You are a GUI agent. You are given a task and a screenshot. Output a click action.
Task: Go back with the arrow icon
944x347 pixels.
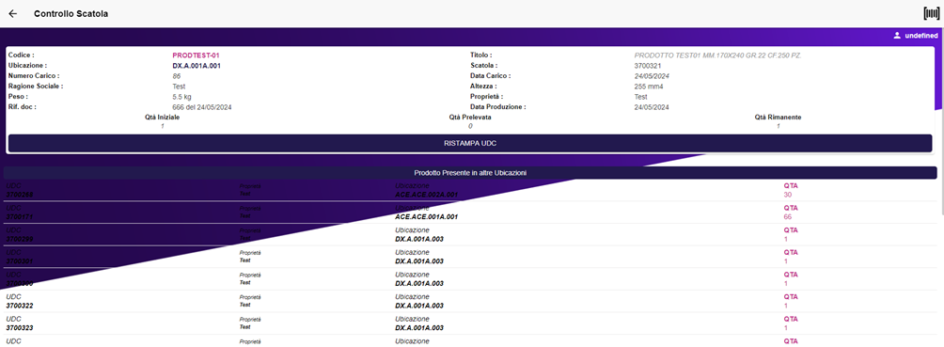pos(12,13)
